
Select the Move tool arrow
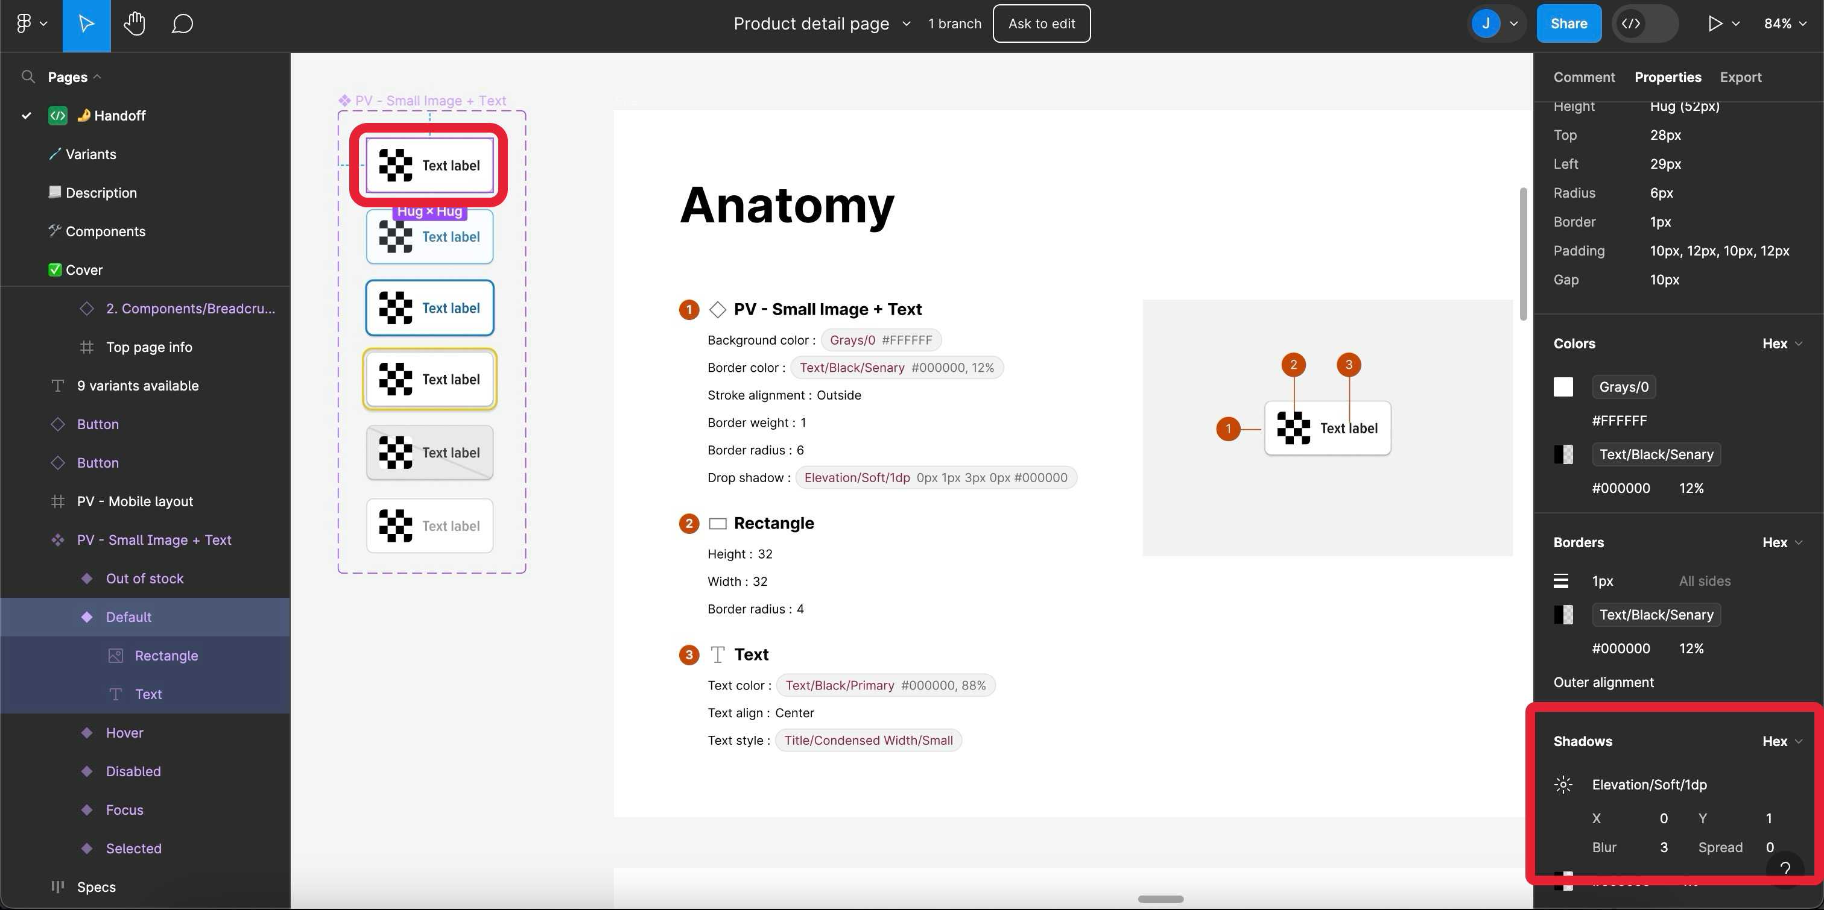click(86, 24)
